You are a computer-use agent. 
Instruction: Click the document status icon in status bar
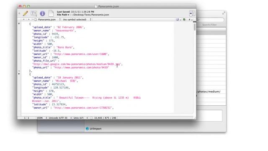(x=91, y=118)
